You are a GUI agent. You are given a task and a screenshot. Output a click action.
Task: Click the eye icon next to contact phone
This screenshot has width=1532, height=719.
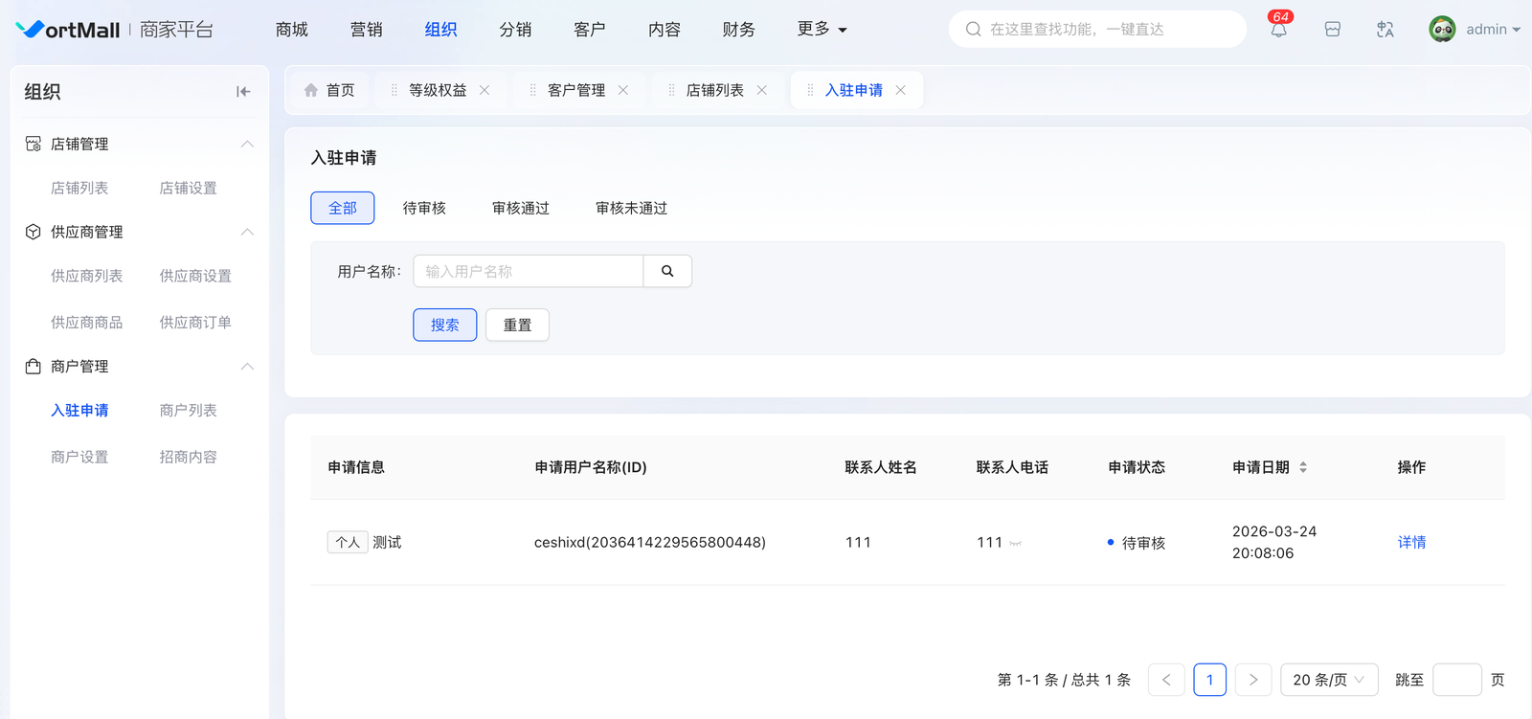tap(1016, 544)
